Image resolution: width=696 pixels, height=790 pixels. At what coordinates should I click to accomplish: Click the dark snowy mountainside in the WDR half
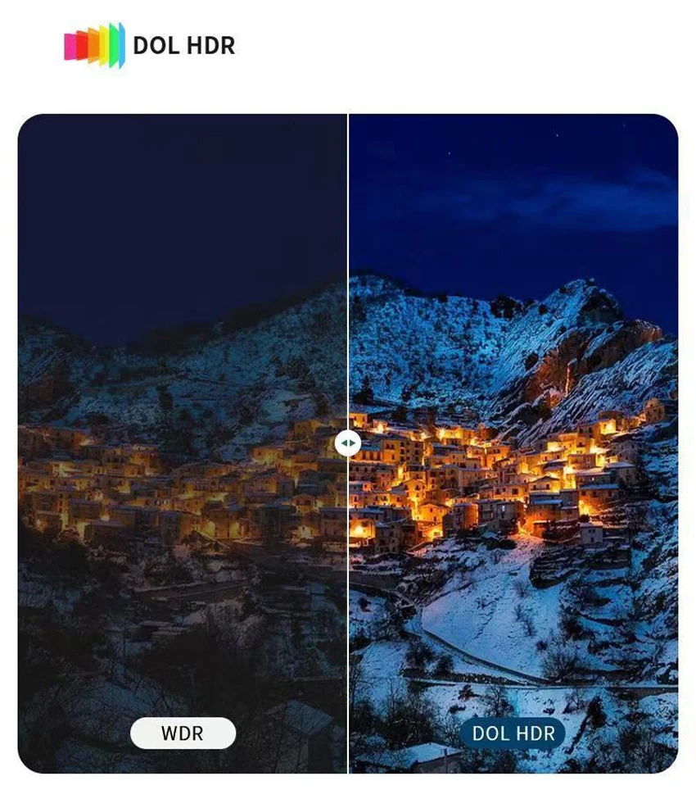192,373
